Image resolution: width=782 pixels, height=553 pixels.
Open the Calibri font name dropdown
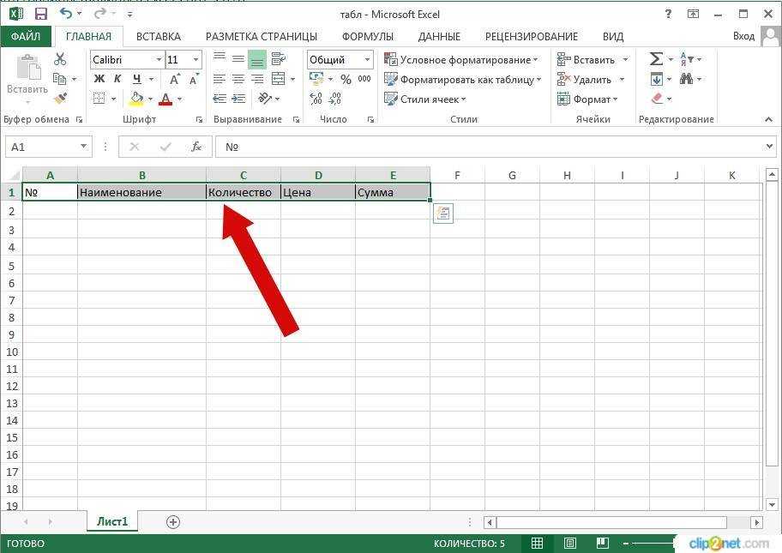tap(159, 60)
